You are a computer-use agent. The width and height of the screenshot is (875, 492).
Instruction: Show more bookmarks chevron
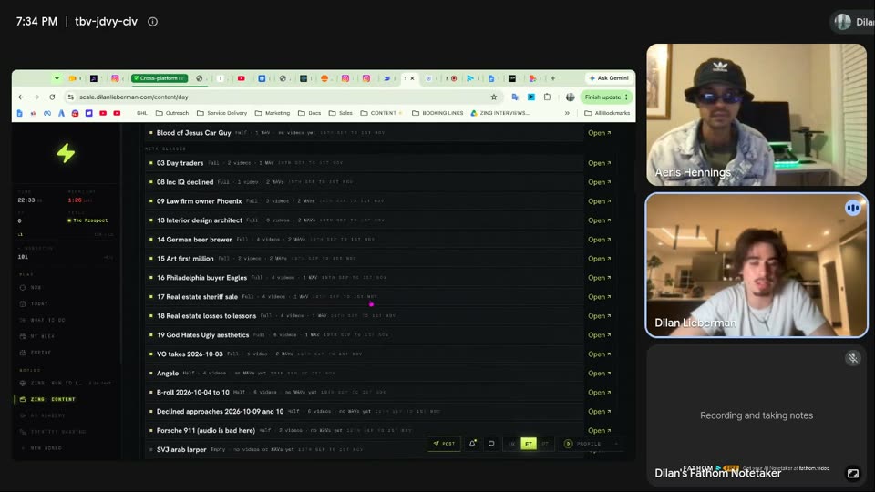[x=567, y=113]
